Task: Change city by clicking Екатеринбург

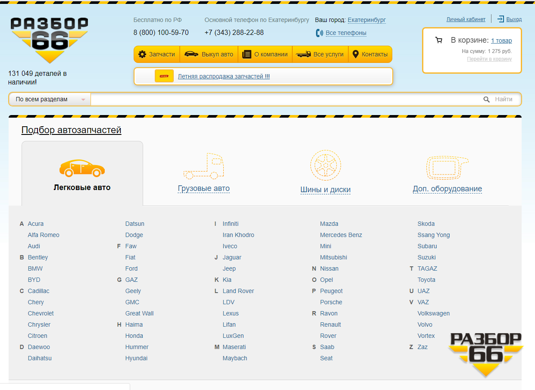Action: [366, 20]
